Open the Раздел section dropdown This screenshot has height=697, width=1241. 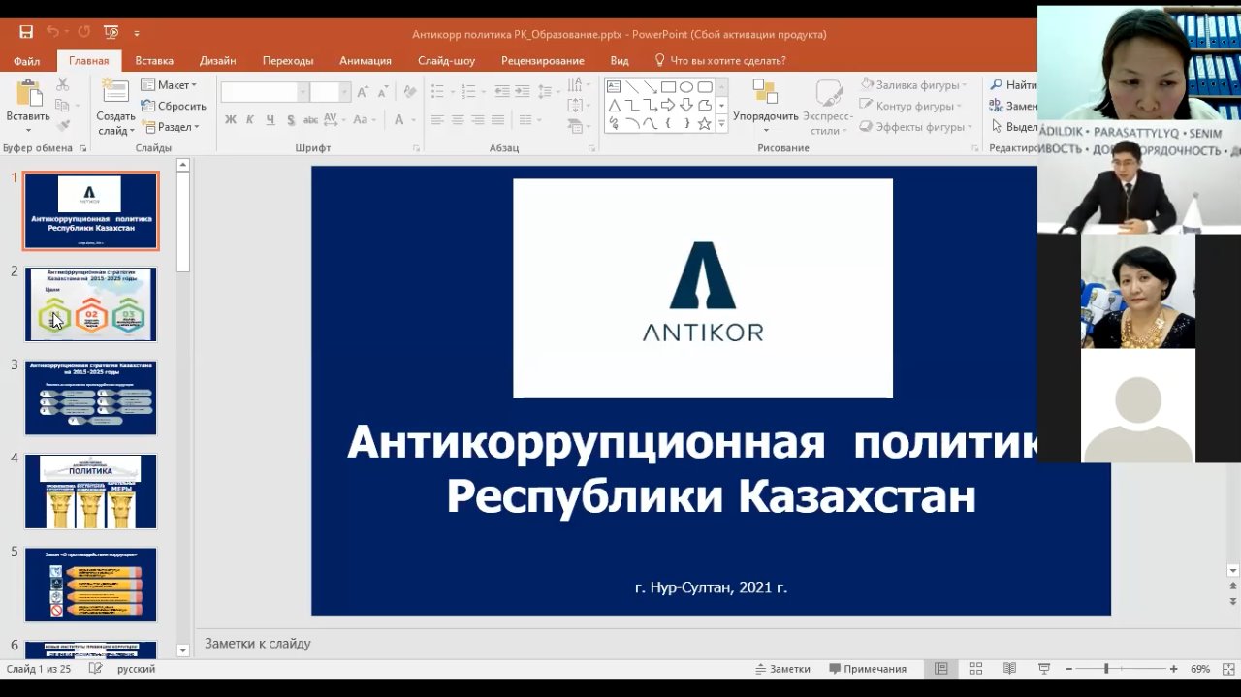click(x=170, y=127)
